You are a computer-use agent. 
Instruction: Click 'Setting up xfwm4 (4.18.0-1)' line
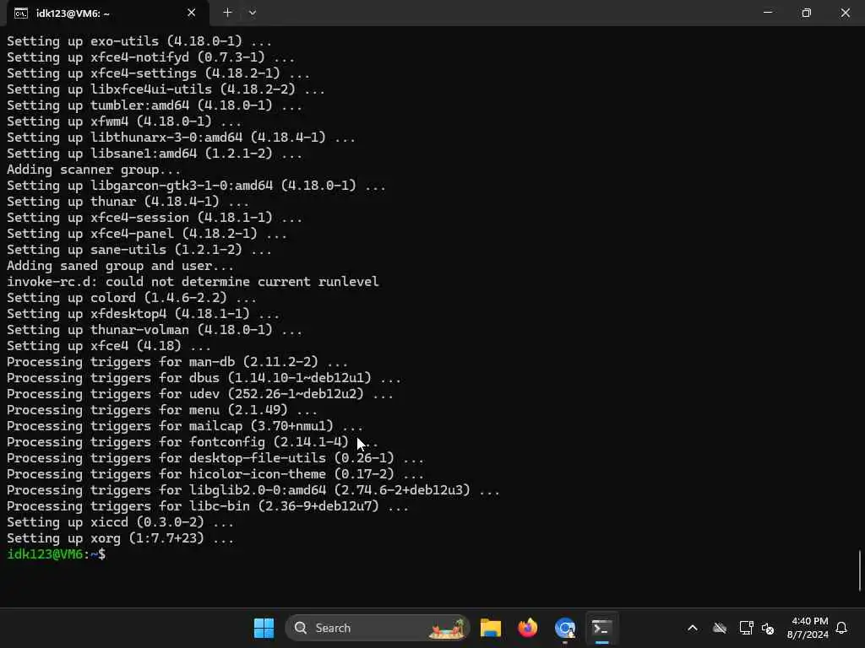point(124,121)
